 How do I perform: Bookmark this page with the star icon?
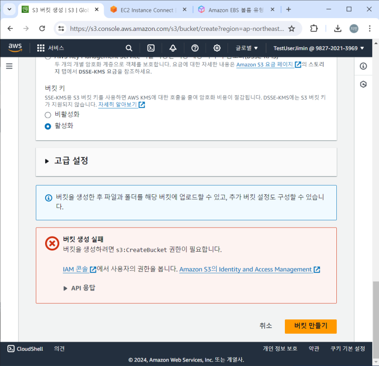click(x=292, y=28)
